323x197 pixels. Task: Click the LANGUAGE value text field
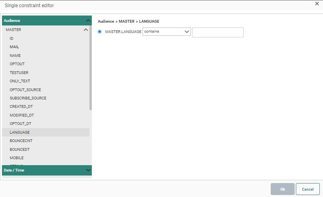pos(218,33)
